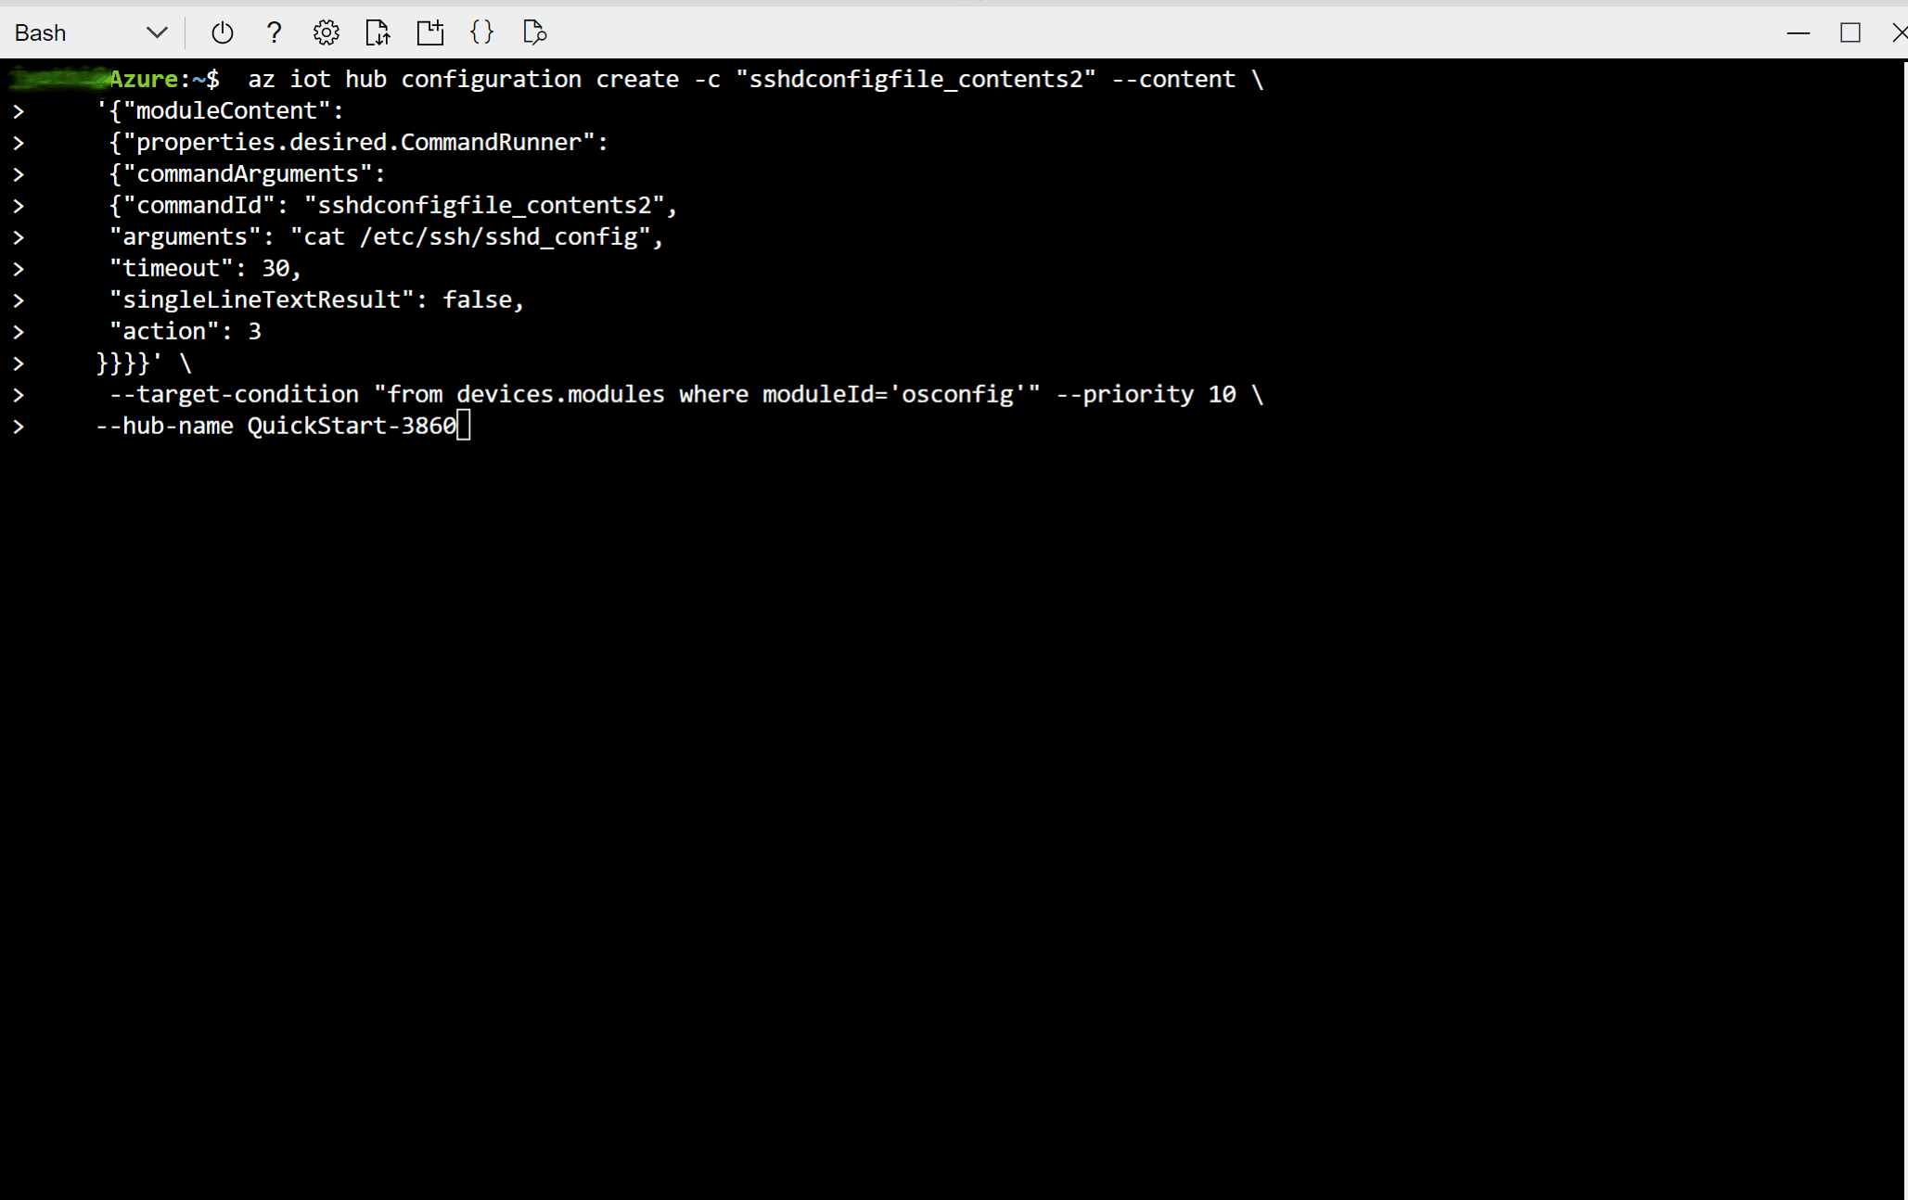Open the Code brackets icon
This screenshot has width=1908, height=1200.
[482, 32]
